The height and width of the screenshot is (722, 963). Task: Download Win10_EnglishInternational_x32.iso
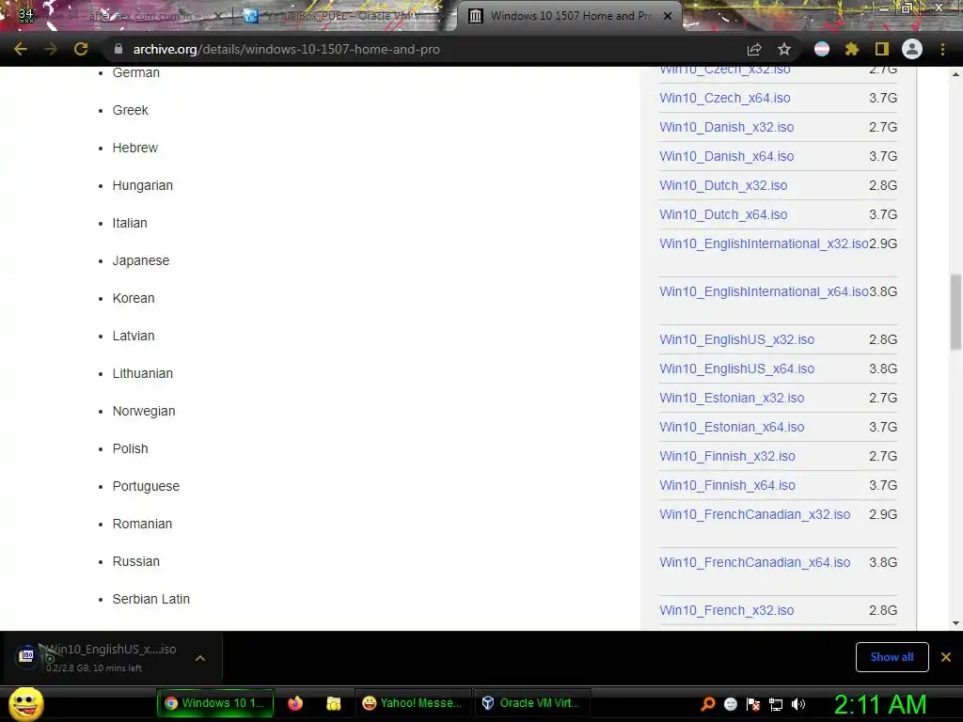(764, 243)
